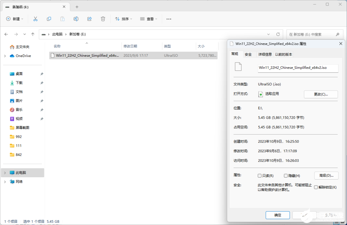Open the 排序 sort dropdown
347x225 pixels.
coord(123,19)
